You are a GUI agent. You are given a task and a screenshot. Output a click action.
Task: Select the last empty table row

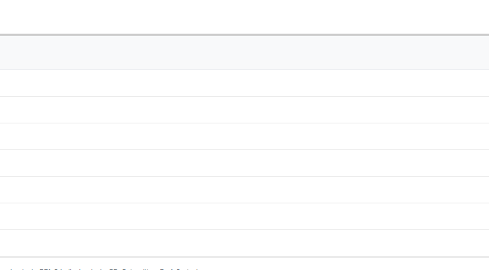point(244,243)
